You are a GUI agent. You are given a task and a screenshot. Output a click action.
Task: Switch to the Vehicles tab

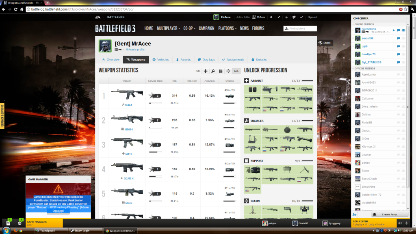(161, 60)
